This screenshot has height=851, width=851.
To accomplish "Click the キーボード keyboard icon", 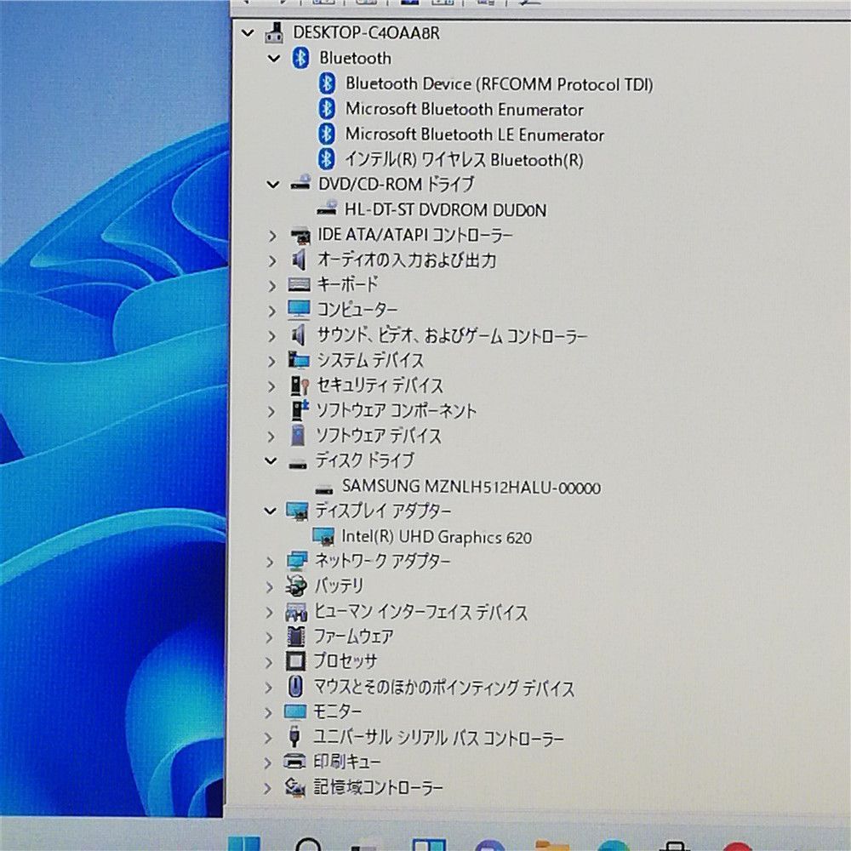I will pos(299,285).
